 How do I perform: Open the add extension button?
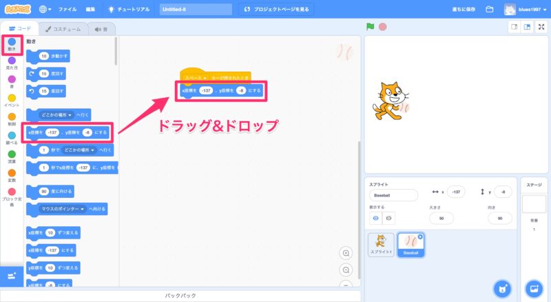tap(11, 275)
